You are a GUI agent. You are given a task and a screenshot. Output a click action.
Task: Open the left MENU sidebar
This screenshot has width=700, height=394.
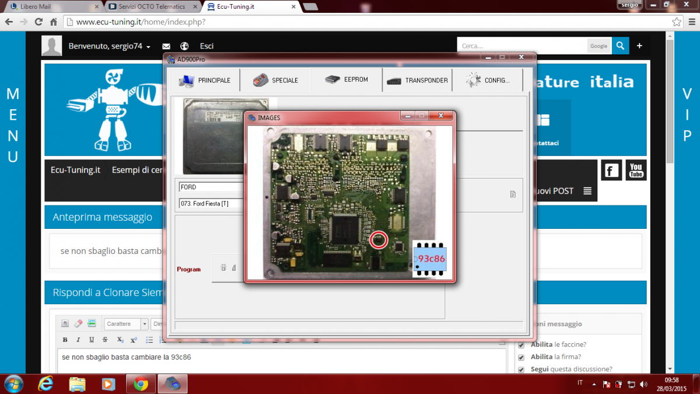13,124
